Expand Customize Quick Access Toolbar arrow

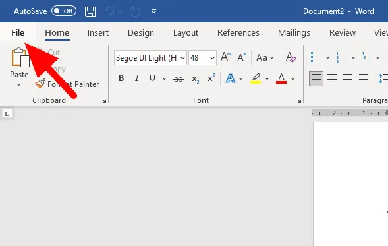pos(153,11)
